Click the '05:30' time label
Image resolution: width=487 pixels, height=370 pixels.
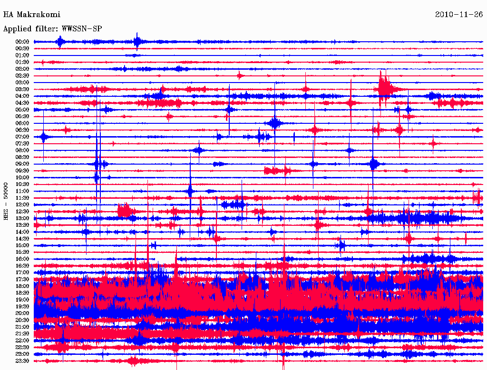click(x=22, y=116)
